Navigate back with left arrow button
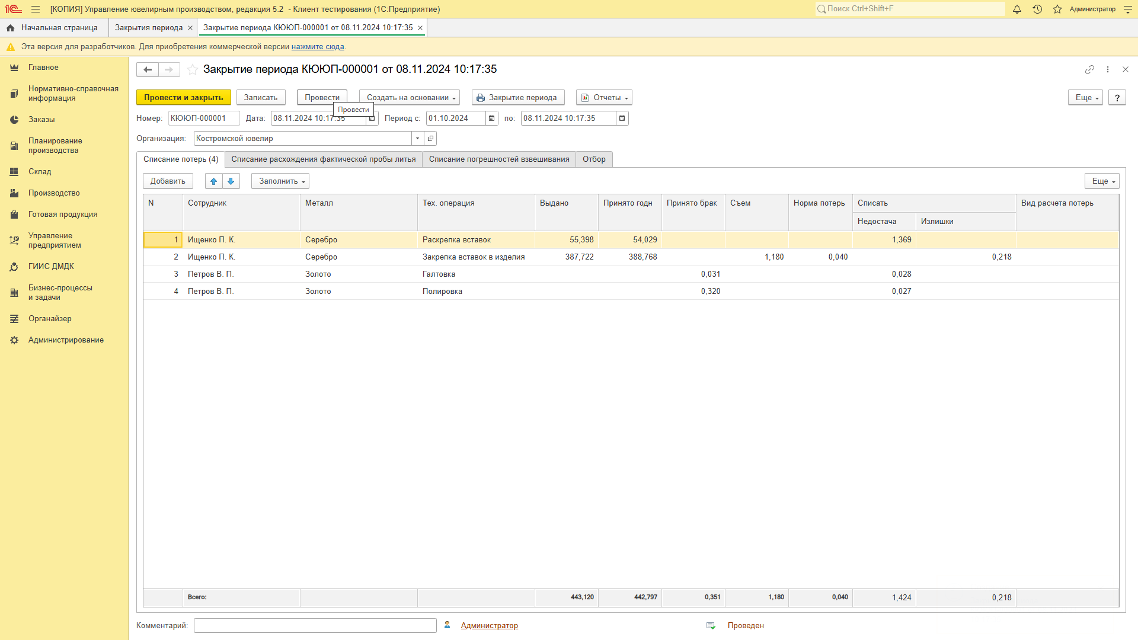 coord(148,69)
